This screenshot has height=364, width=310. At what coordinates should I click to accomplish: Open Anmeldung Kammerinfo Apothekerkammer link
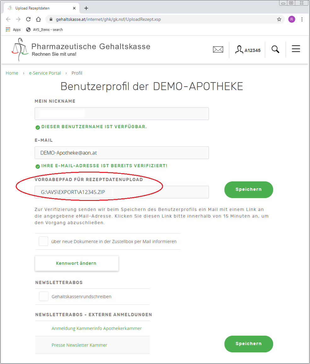pos(97,328)
